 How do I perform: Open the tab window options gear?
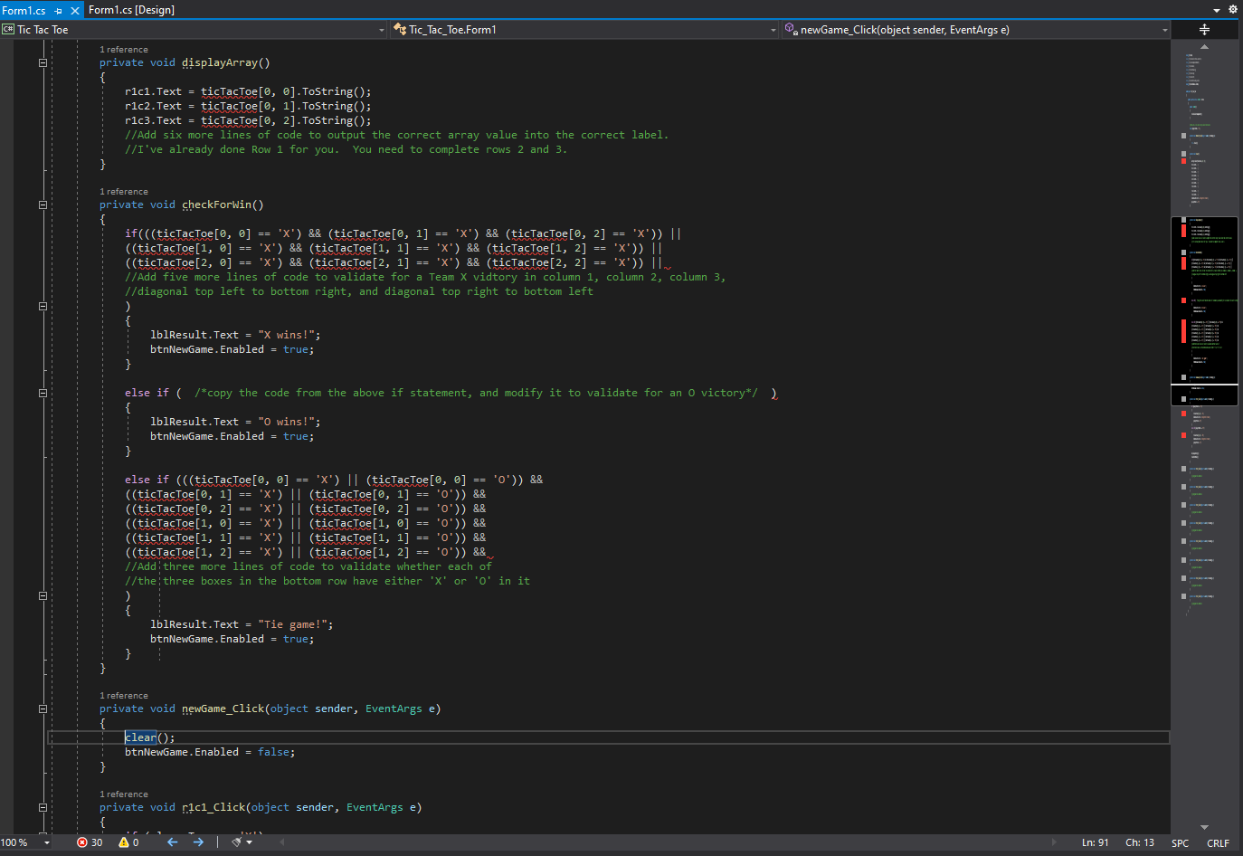click(x=1232, y=9)
